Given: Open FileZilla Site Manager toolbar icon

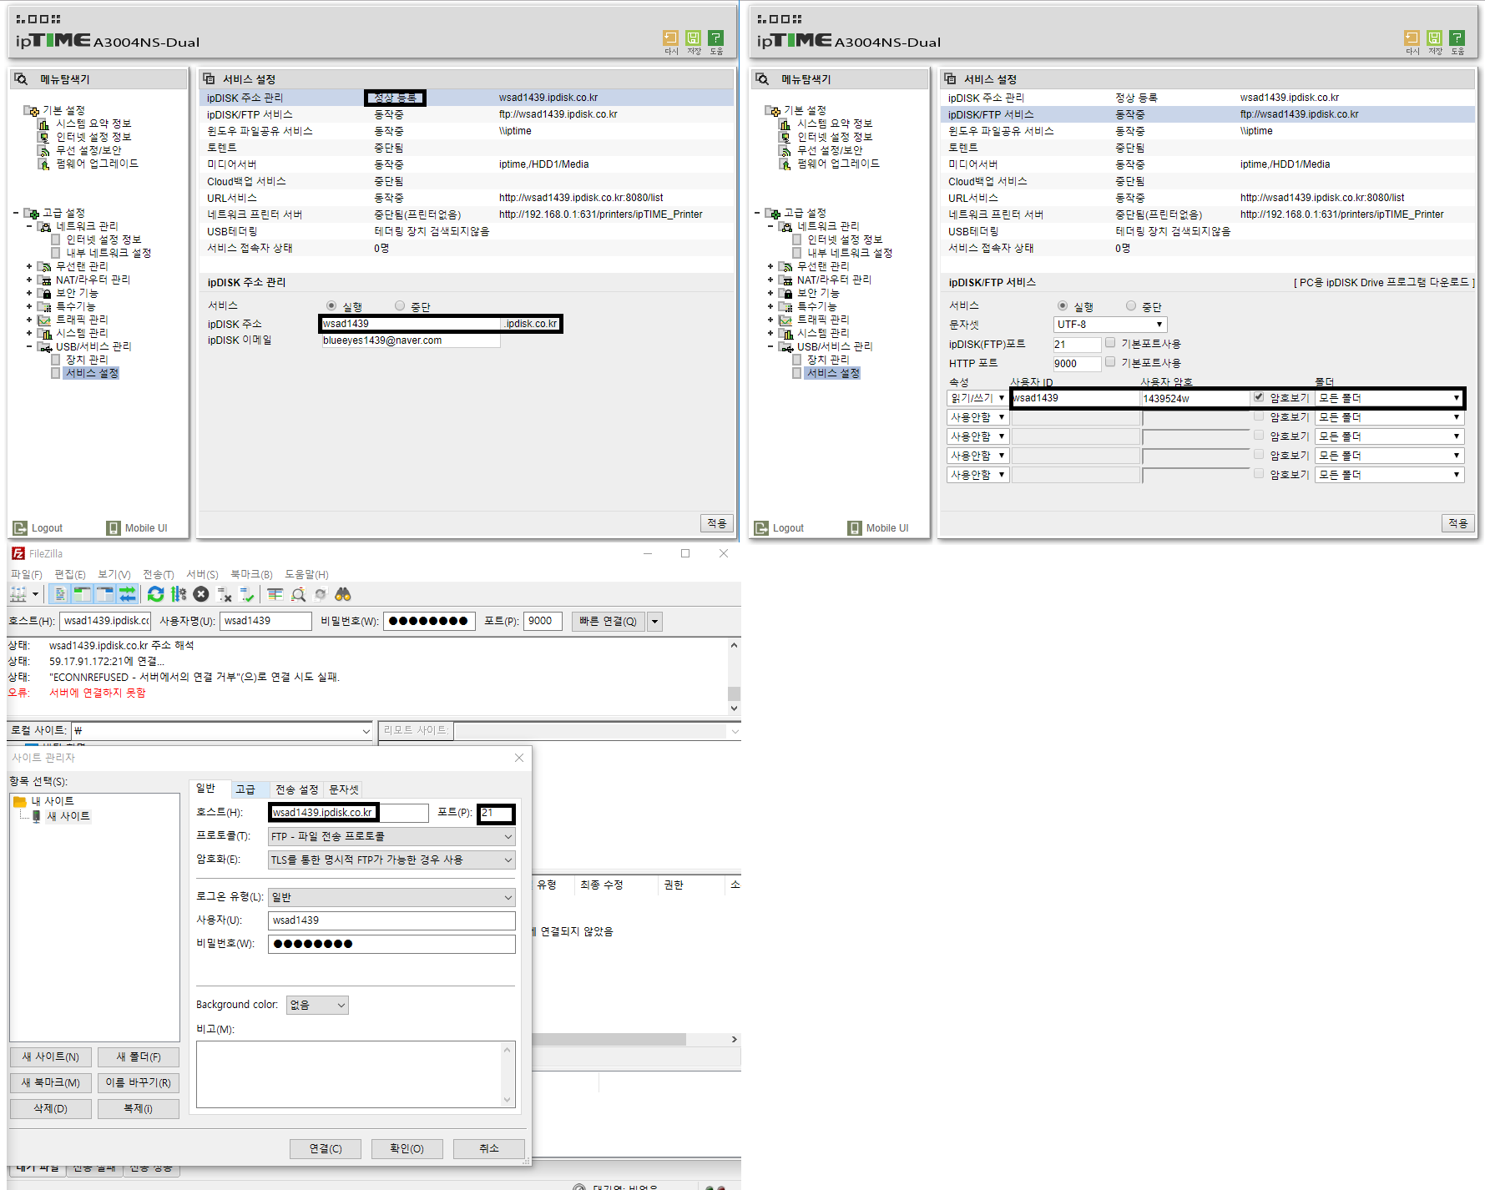Looking at the screenshot, I should (x=18, y=594).
